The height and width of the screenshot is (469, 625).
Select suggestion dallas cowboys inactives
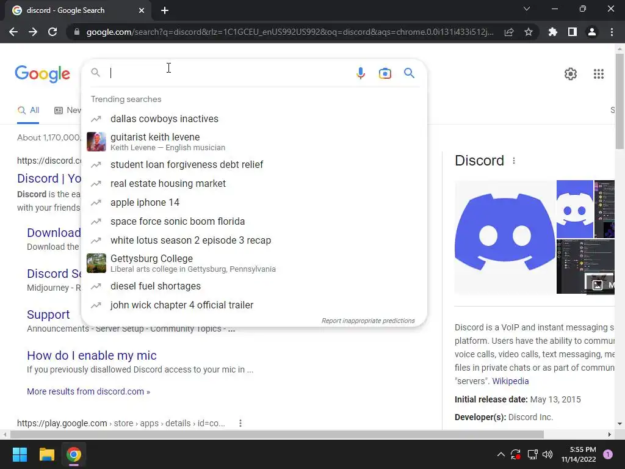click(254, 119)
